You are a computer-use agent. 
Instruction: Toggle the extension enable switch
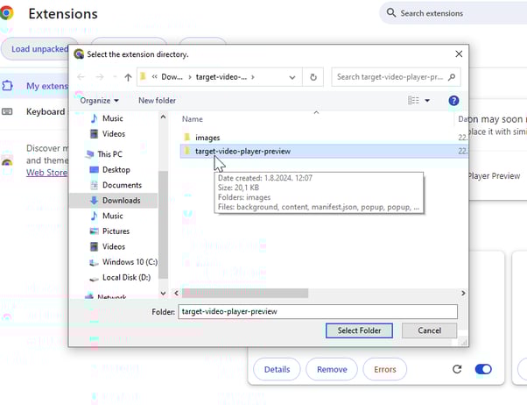[483, 370]
